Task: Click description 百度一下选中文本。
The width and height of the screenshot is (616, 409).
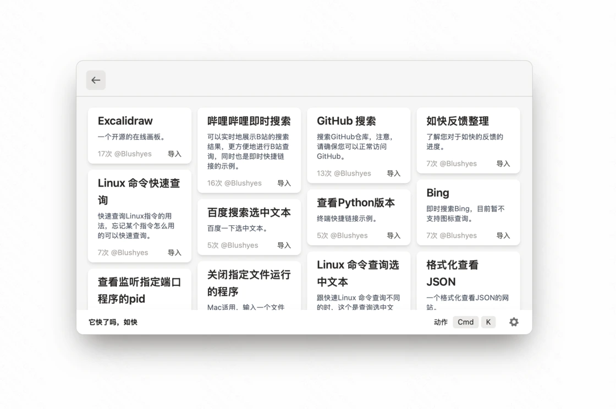Action: 239,228
